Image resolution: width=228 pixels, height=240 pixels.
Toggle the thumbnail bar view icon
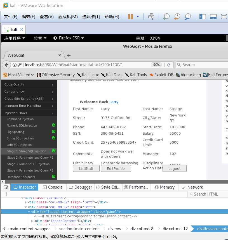click(x=213, y=16)
